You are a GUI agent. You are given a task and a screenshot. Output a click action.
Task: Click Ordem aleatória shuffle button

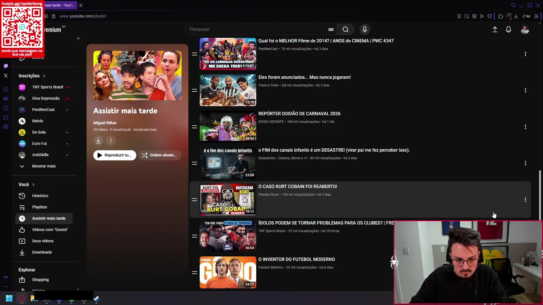(x=160, y=155)
